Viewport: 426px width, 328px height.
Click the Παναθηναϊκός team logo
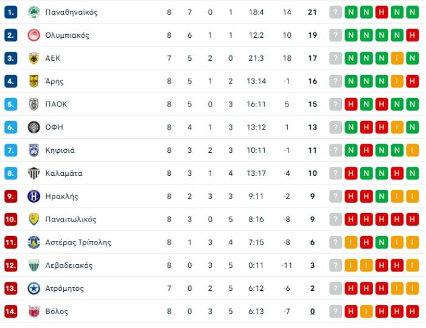coord(34,12)
